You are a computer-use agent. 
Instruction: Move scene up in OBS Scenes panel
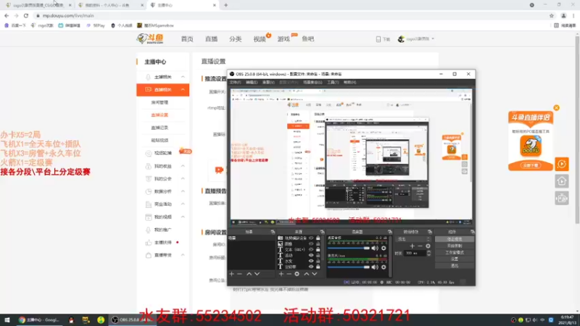tap(249, 274)
